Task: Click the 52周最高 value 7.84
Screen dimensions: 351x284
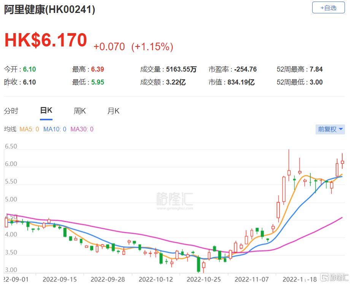Action: (x=316, y=69)
